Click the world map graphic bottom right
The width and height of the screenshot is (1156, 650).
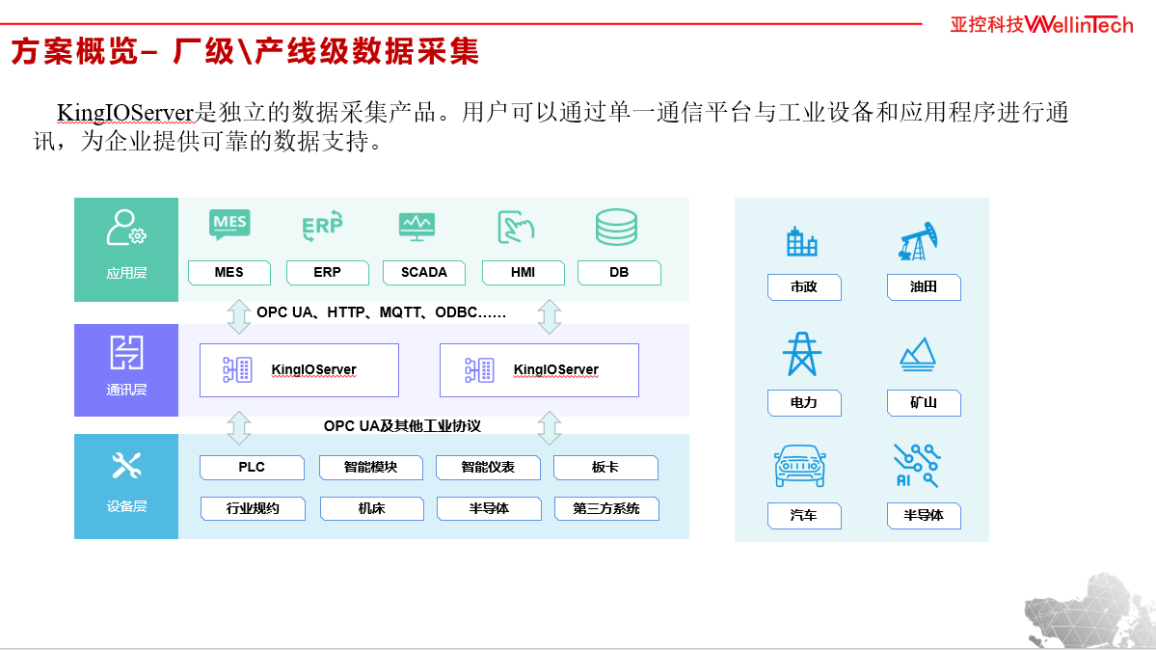pyautogui.click(x=1089, y=610)
